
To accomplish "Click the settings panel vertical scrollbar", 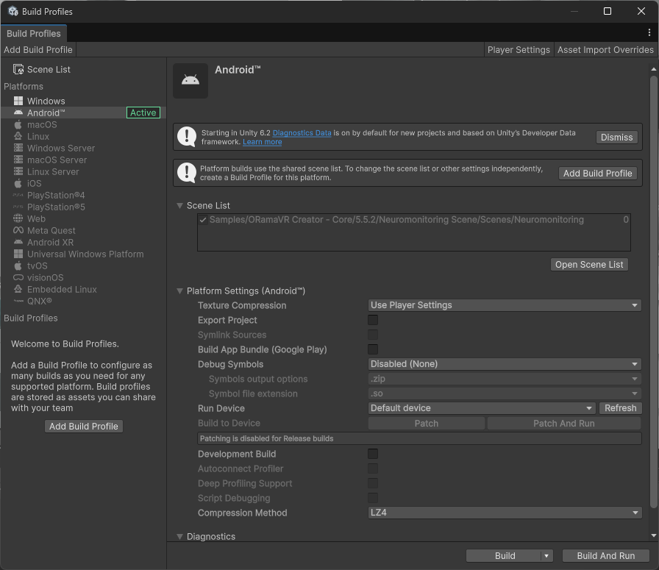I will click(x=654, y=292).
